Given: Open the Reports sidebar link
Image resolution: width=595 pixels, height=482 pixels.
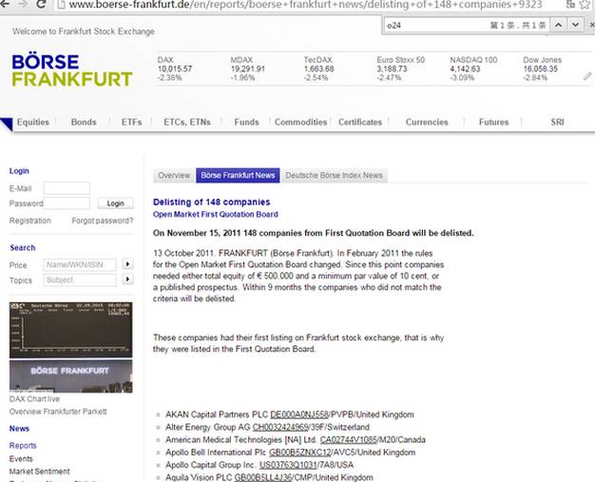Looking at the screenshot, I should (23, 446).
